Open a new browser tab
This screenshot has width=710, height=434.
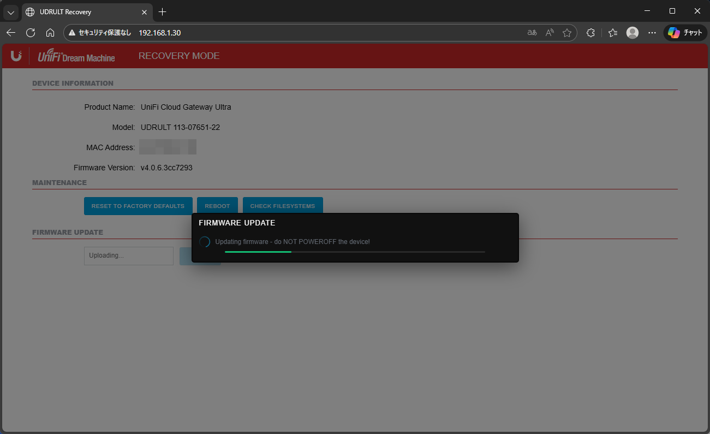coord(162,12)
